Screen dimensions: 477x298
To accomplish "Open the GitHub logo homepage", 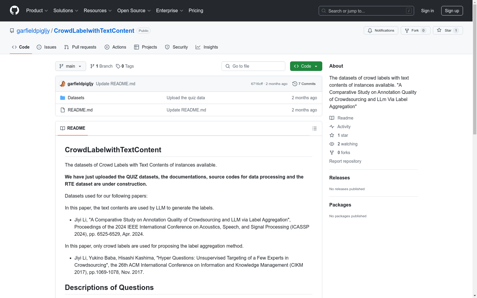I will [x=14, y=10].
